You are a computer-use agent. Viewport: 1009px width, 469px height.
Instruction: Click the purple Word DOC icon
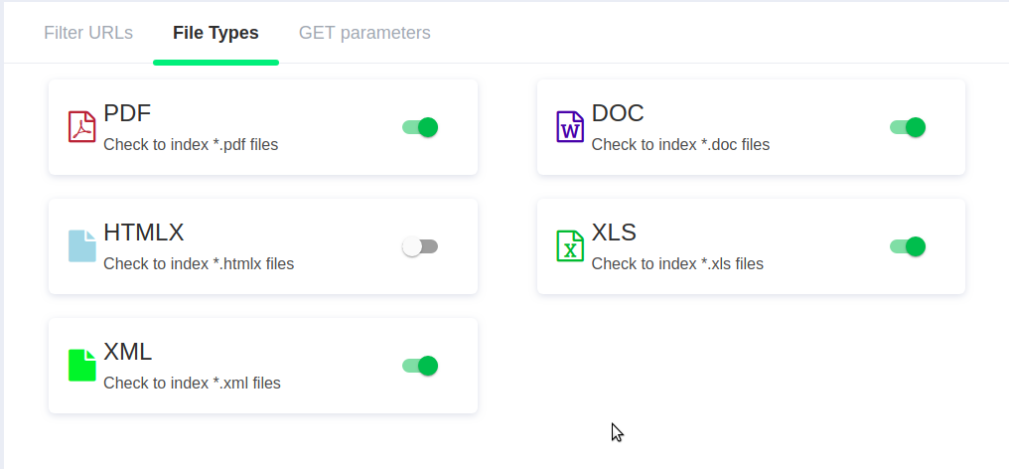[570, 127]
